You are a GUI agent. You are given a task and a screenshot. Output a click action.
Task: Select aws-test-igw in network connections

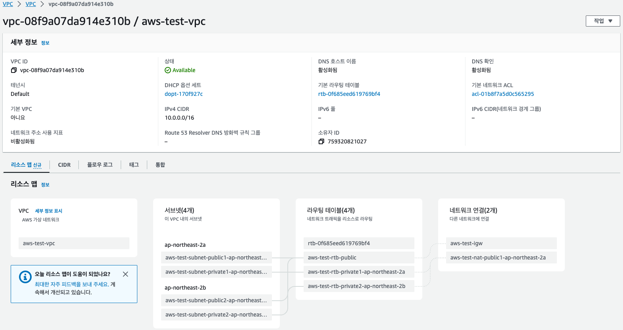tap(501, 243)
